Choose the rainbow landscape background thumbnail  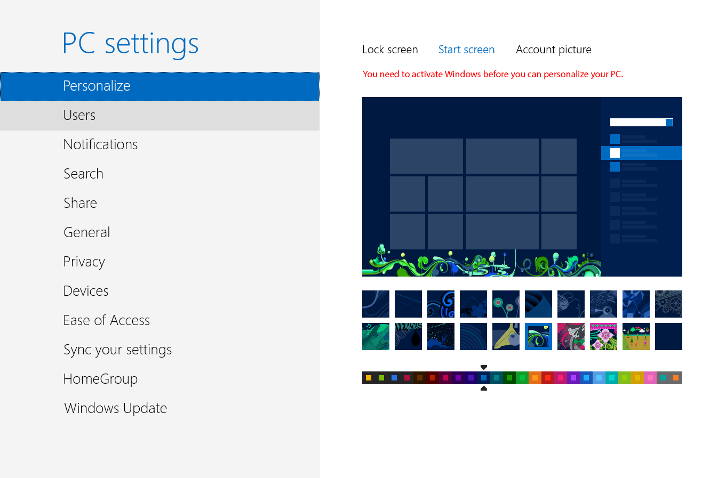coord(636,336)
